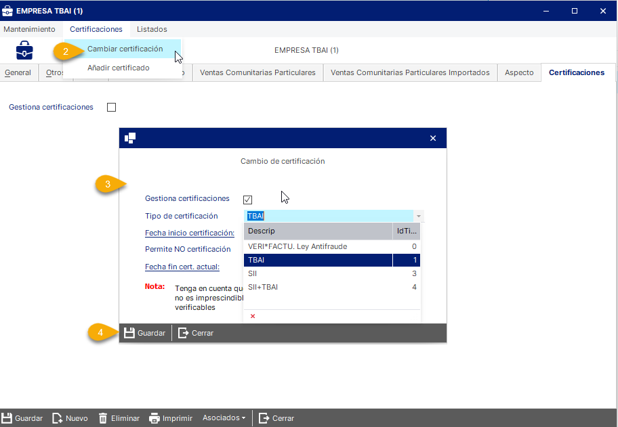Viewport: 618px width, 427px height.
Task: Open the Tipo de certificación dropdown arrow
Action: click(419, 216)
